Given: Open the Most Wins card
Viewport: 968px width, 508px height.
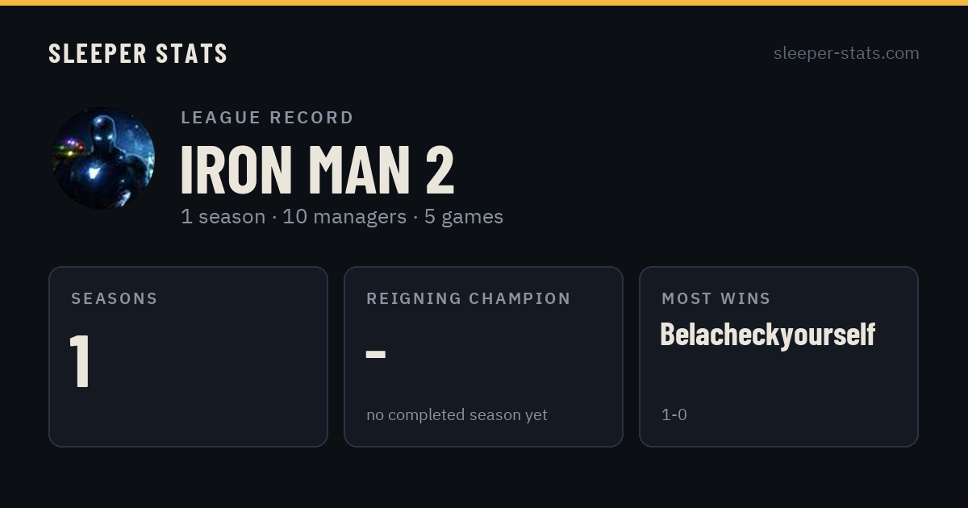Looking at the screenshot, I should pos(778,356).
